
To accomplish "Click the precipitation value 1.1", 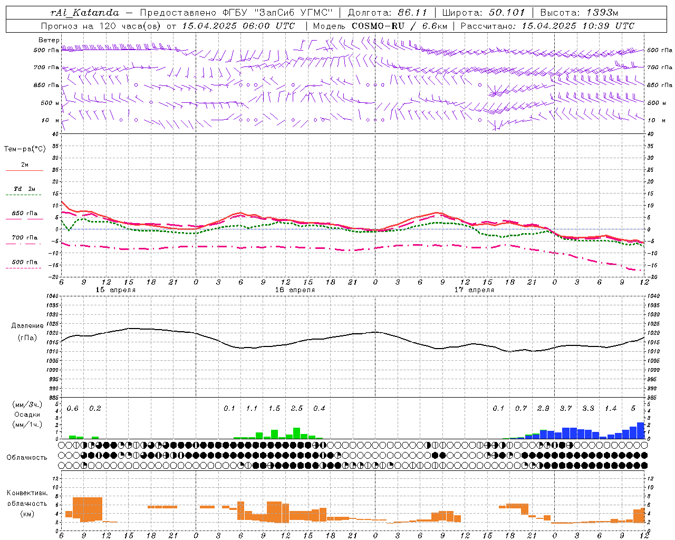I will 252,408.
